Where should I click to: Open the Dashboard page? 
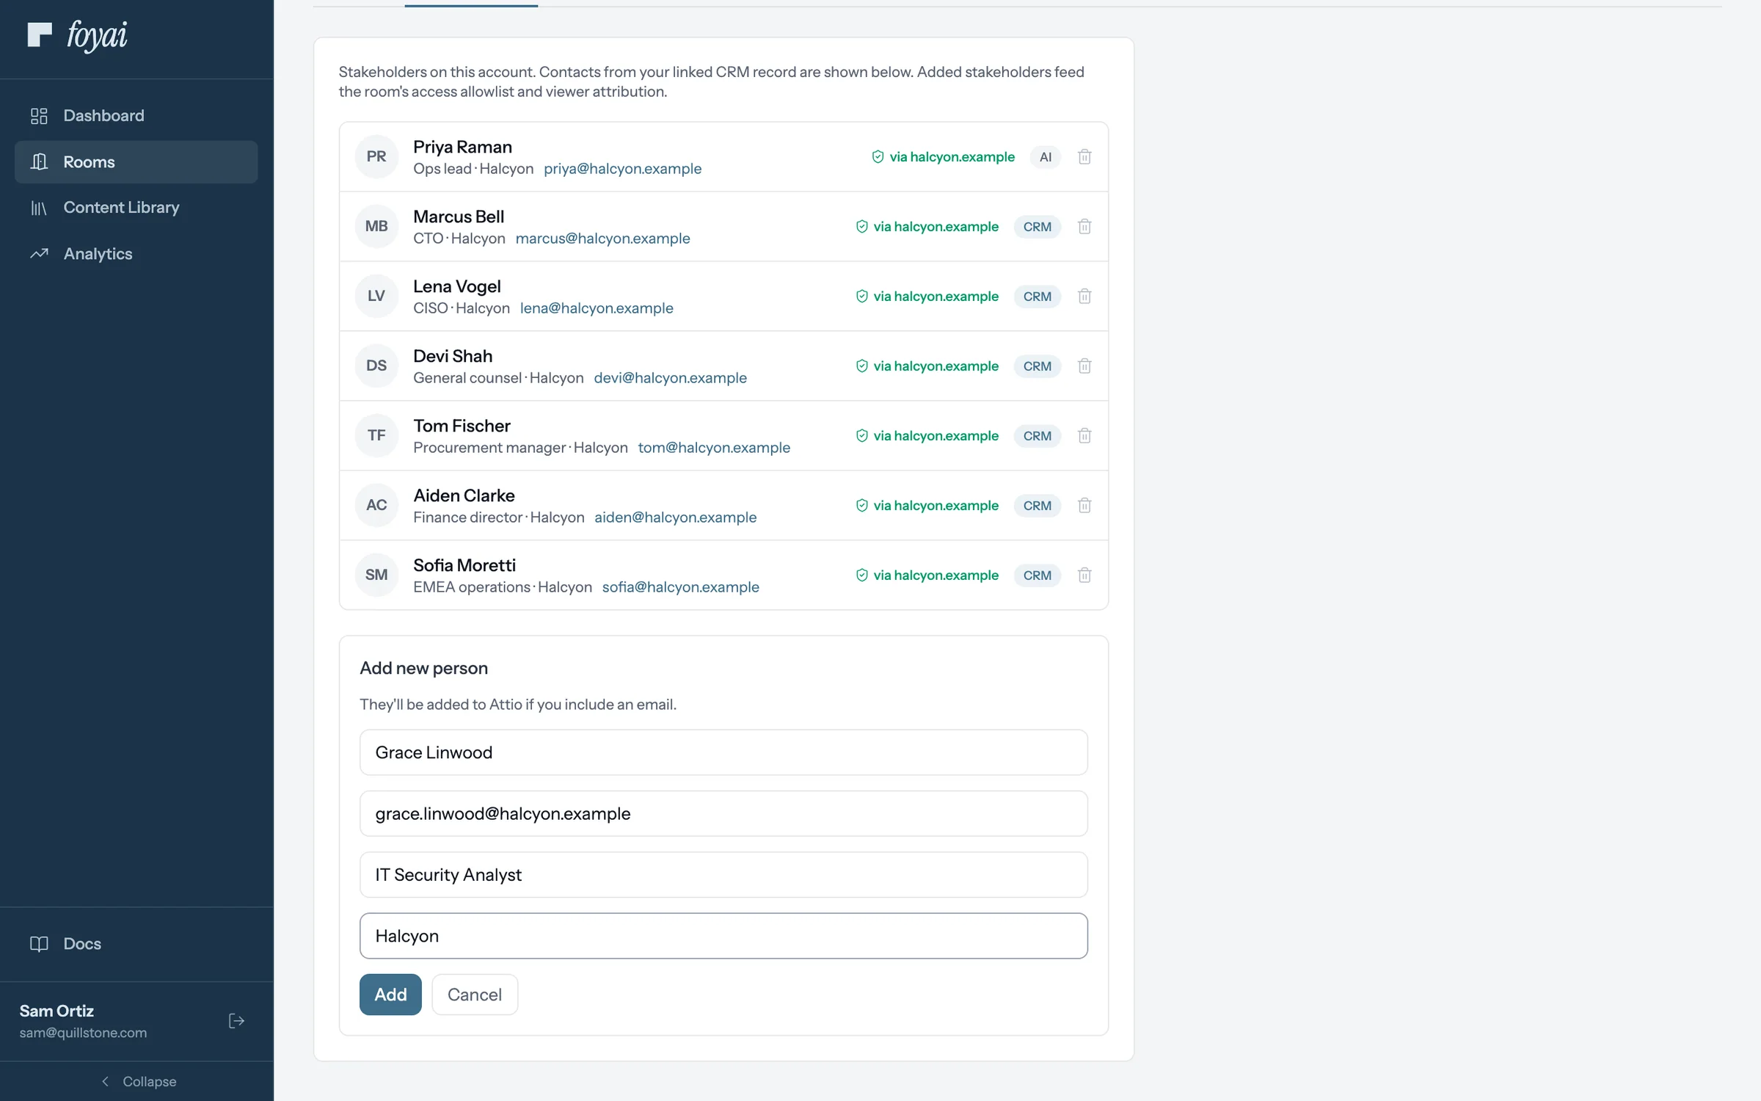[136, 116]
